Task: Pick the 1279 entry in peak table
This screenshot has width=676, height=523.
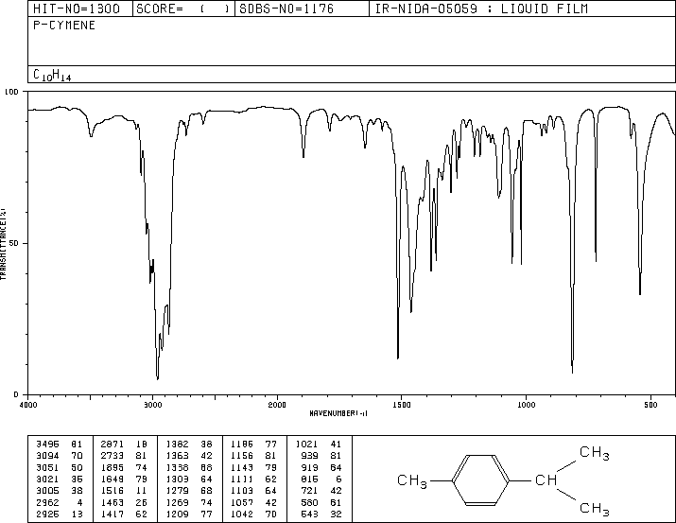Action: (177, 491)
